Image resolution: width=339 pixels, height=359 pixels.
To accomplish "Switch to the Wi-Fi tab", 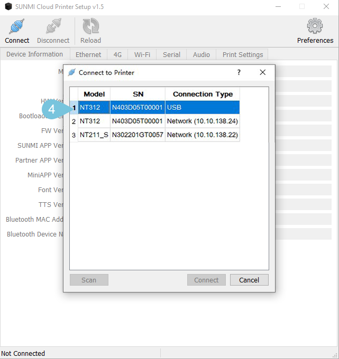I will point(142,54).
